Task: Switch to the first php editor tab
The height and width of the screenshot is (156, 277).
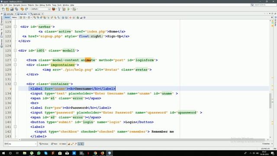Action: click(x=10, y=14)
